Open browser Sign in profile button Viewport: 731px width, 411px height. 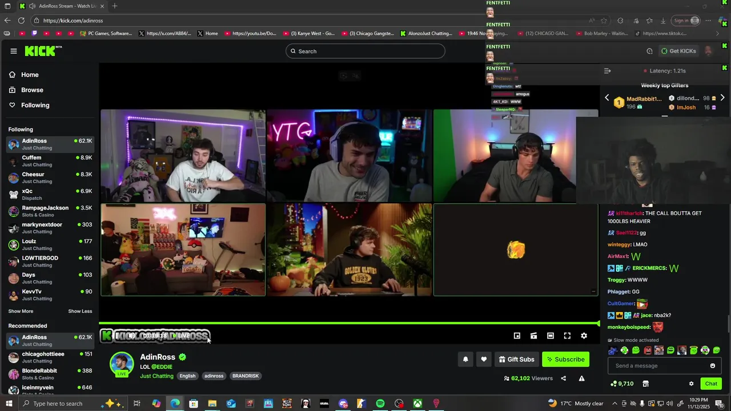pyautogui.click(x=686, y=21)
